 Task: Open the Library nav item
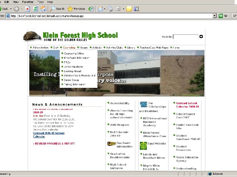[x=131, y=48]
